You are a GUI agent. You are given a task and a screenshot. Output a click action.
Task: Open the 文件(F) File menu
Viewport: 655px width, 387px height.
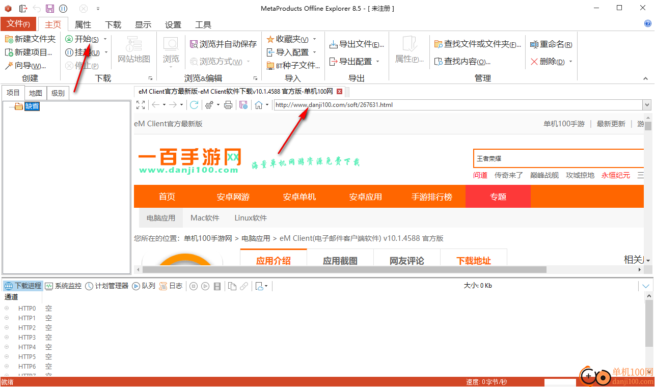(x=18, y=24)
